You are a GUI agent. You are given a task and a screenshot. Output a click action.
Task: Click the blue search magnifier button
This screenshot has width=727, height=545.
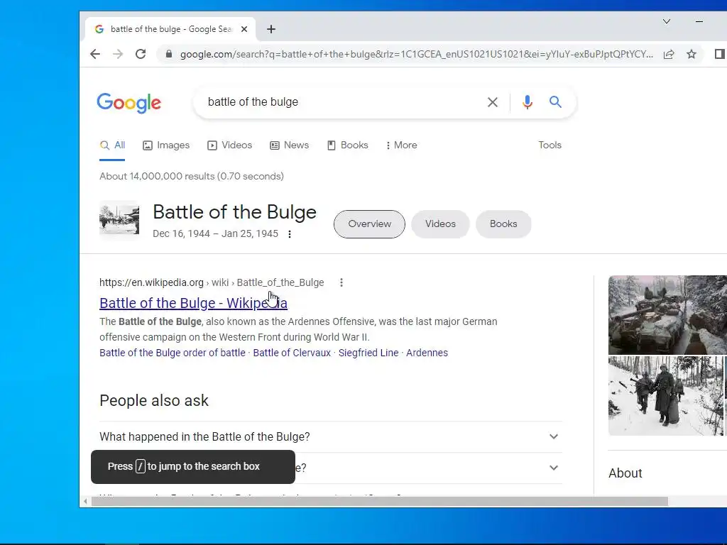pyautogui.click(x=555, y=102)
